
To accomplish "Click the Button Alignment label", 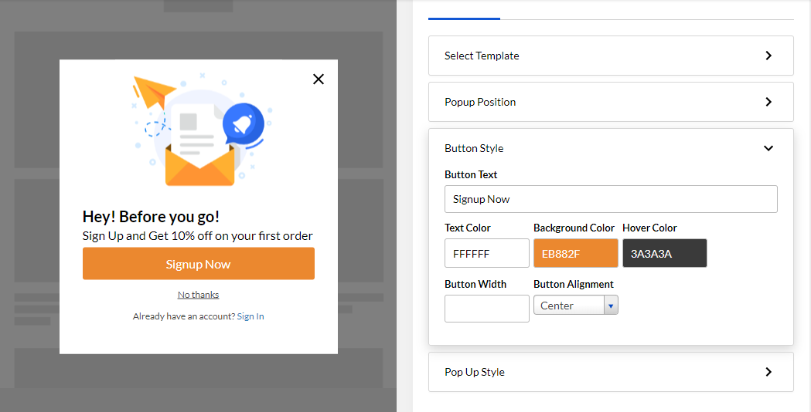I will pyautogui.click(x=574, y=284).
